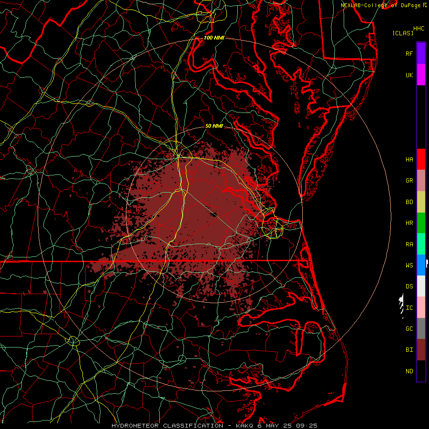Click the 'BD' legend label
This screenshot has height=429, width=429.
(x=409, y=202)
